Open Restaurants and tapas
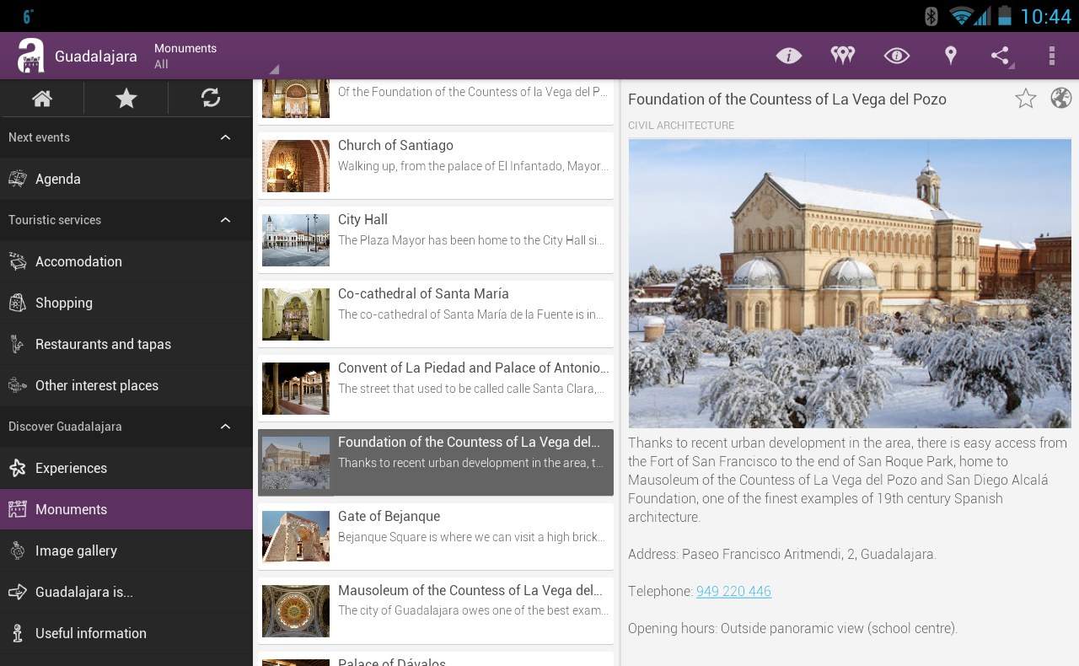Screen dimensions: 1079x666 pyautogui.click(x=126, y=344)
